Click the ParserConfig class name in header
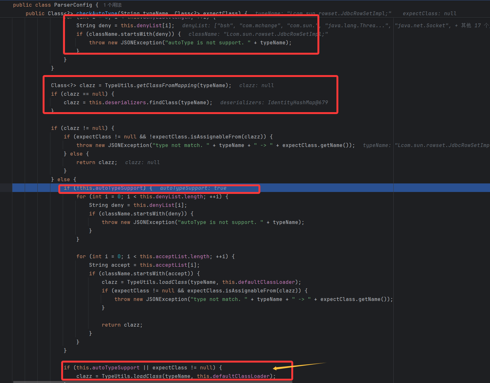Viewport: 490px width, 383px height. point(73,5)
